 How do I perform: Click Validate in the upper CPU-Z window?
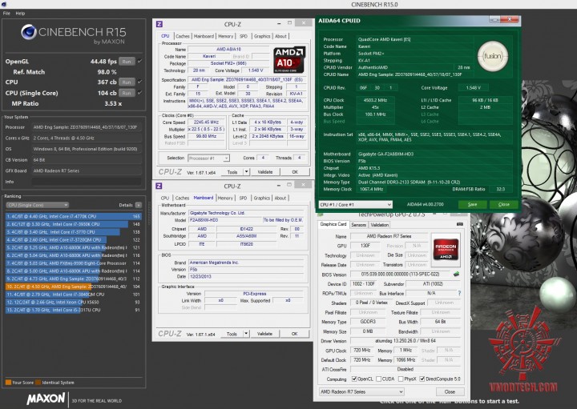pyautogui.click(x=265, y=172)
